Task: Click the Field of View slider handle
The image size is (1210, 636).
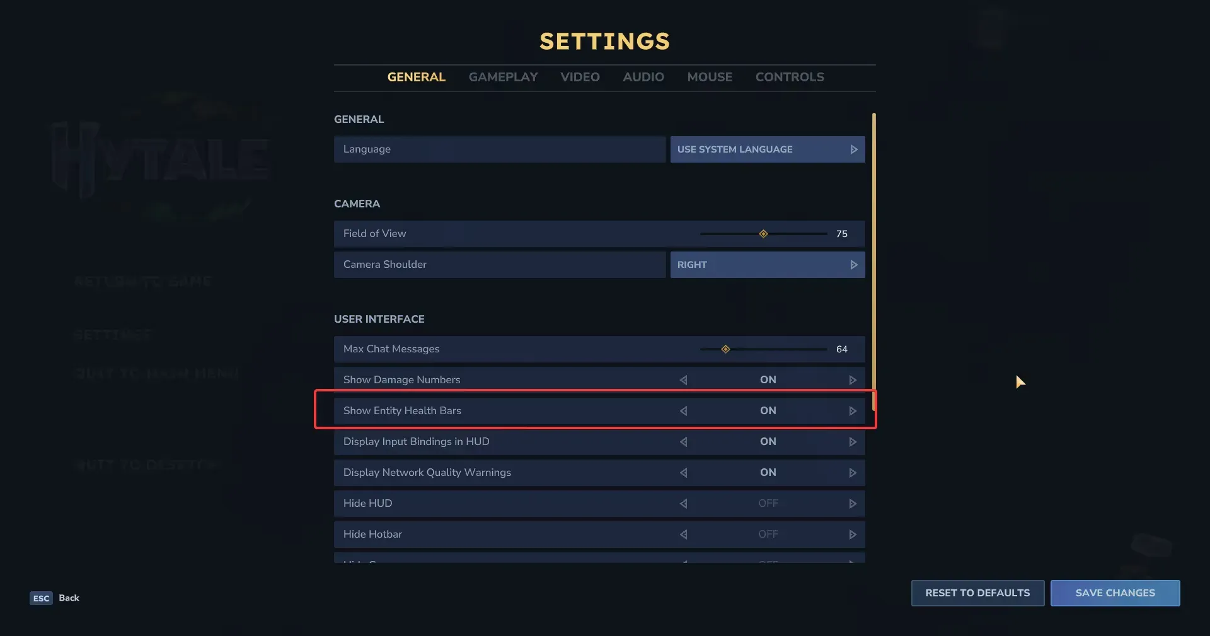Action: point(763,234)
